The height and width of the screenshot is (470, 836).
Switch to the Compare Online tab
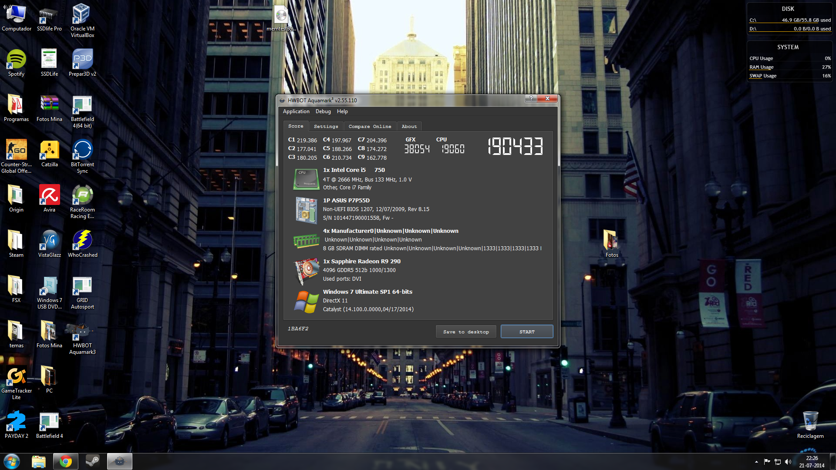point(370,126)
